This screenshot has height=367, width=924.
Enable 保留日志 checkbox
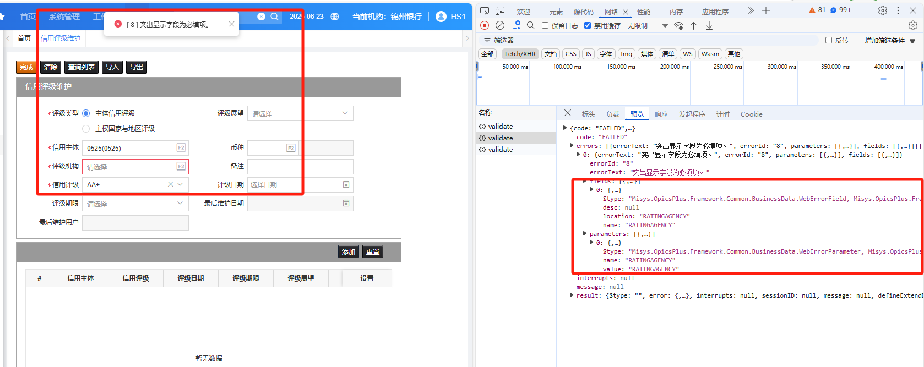click(545, 25)
